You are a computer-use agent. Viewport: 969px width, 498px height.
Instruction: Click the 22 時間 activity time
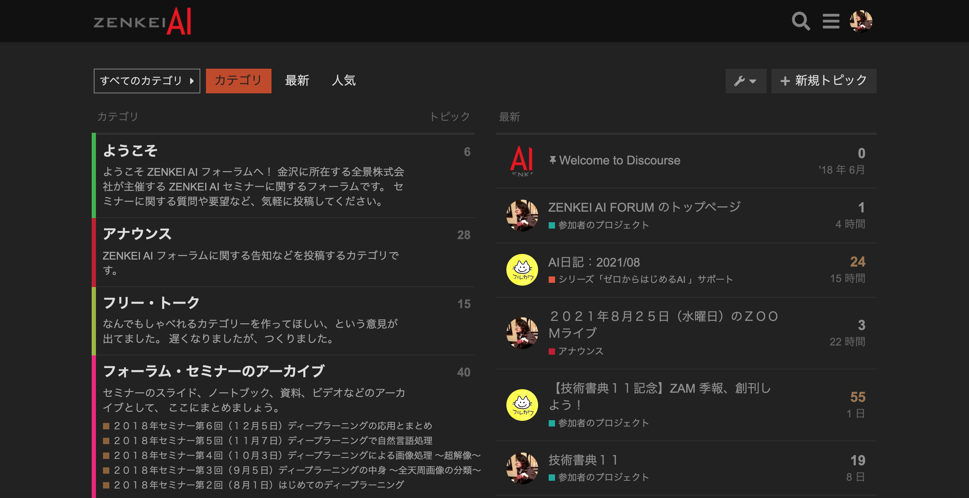pos(847,342)
